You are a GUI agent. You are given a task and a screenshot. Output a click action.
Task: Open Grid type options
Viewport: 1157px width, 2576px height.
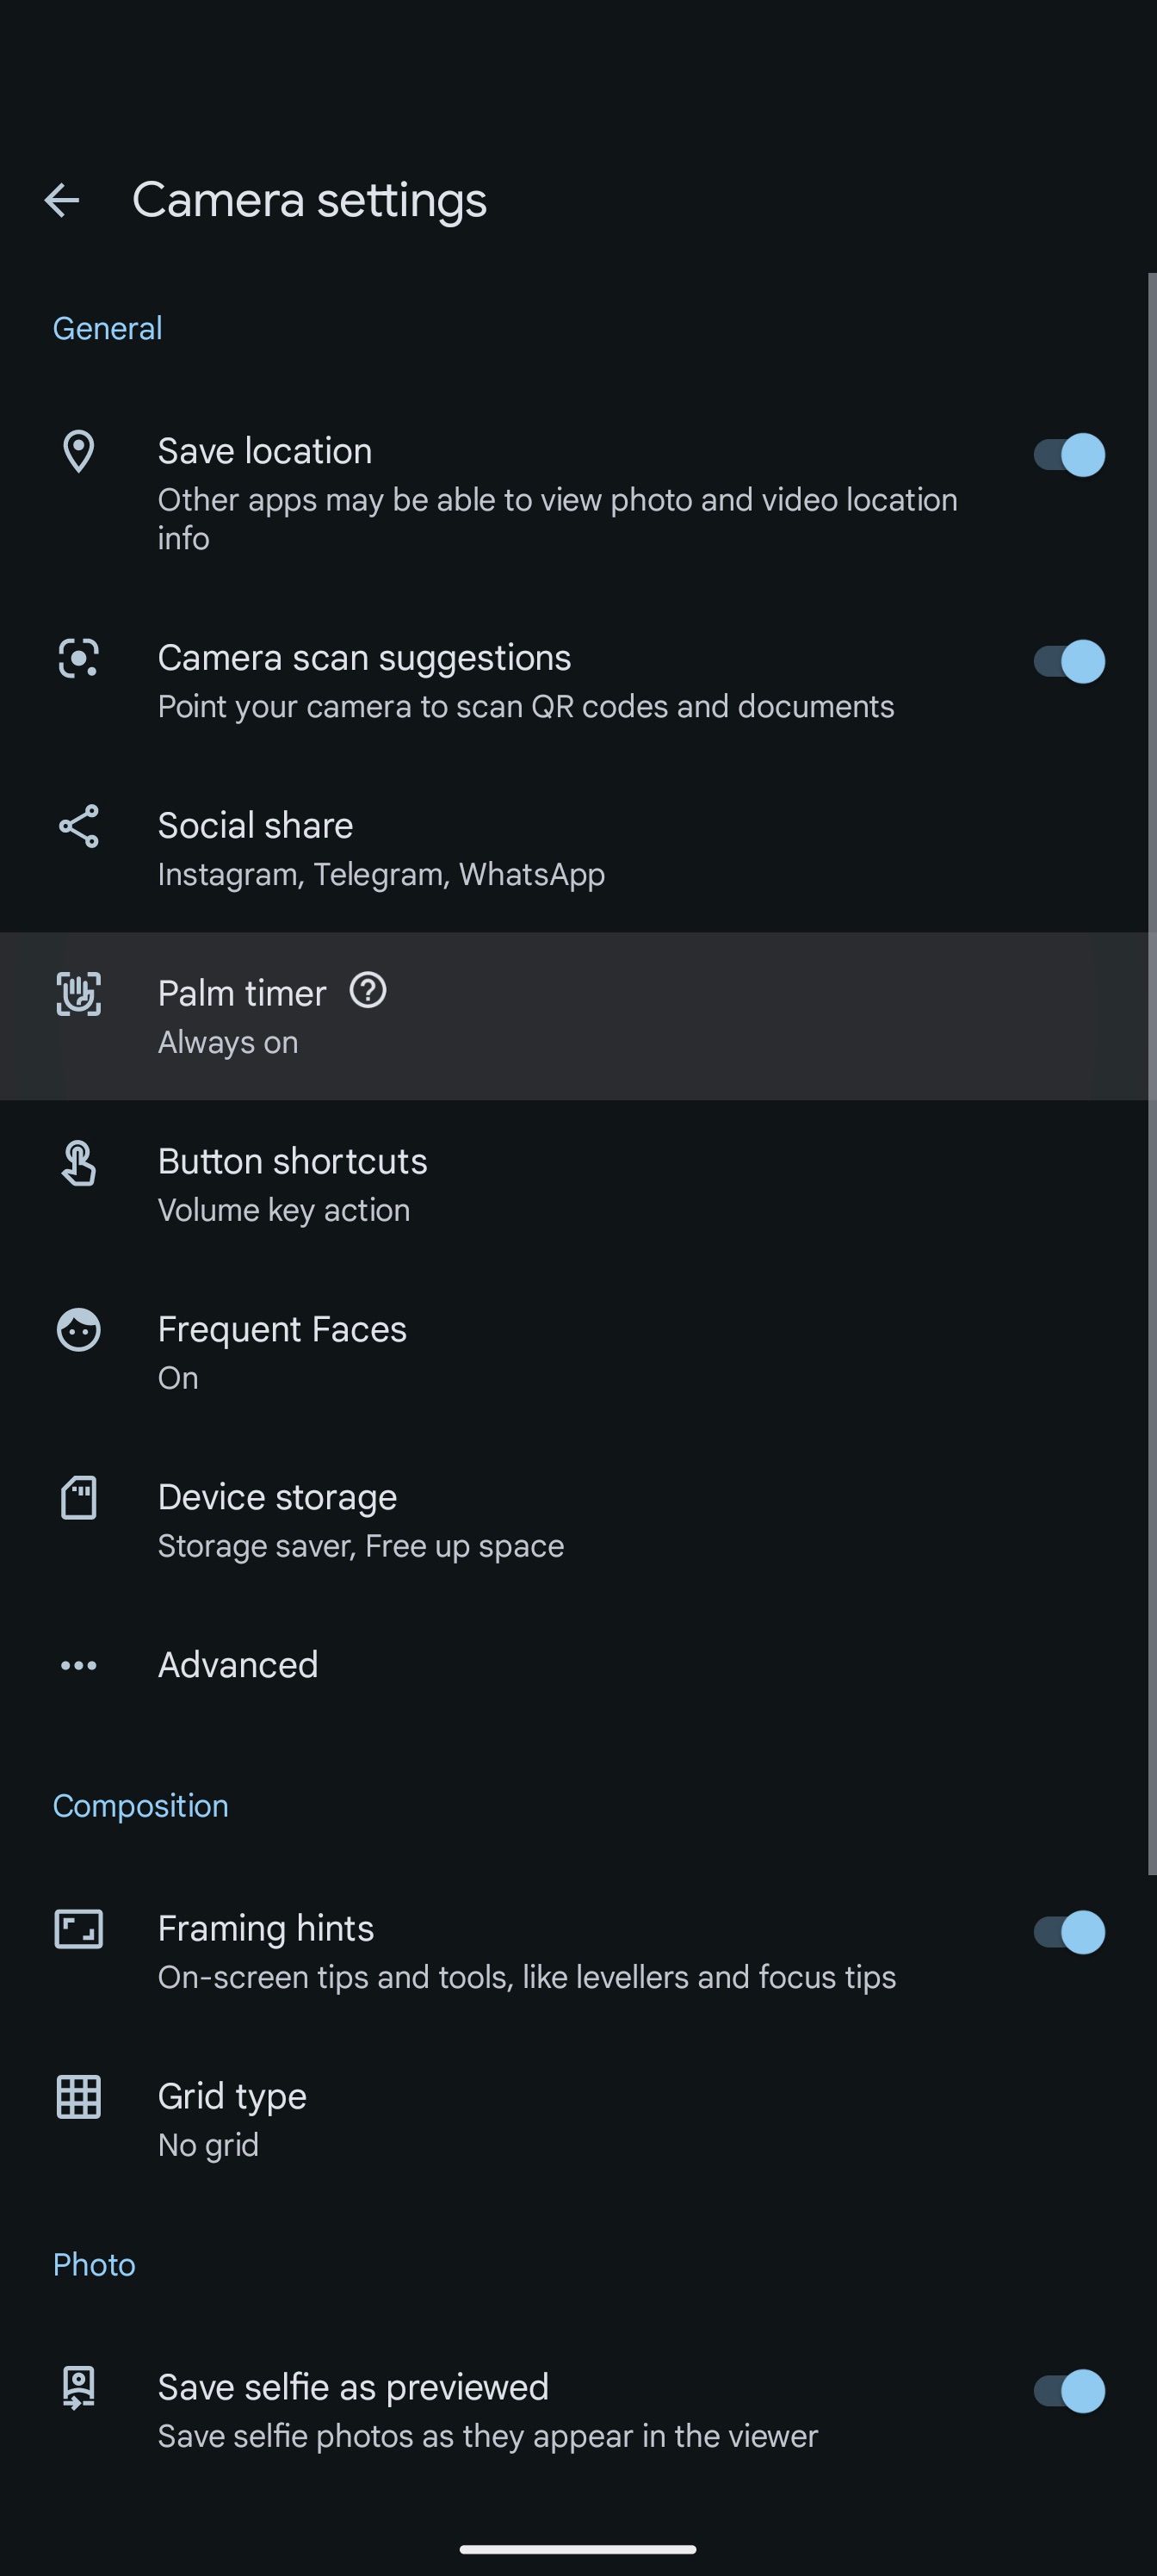(232, 2118)
